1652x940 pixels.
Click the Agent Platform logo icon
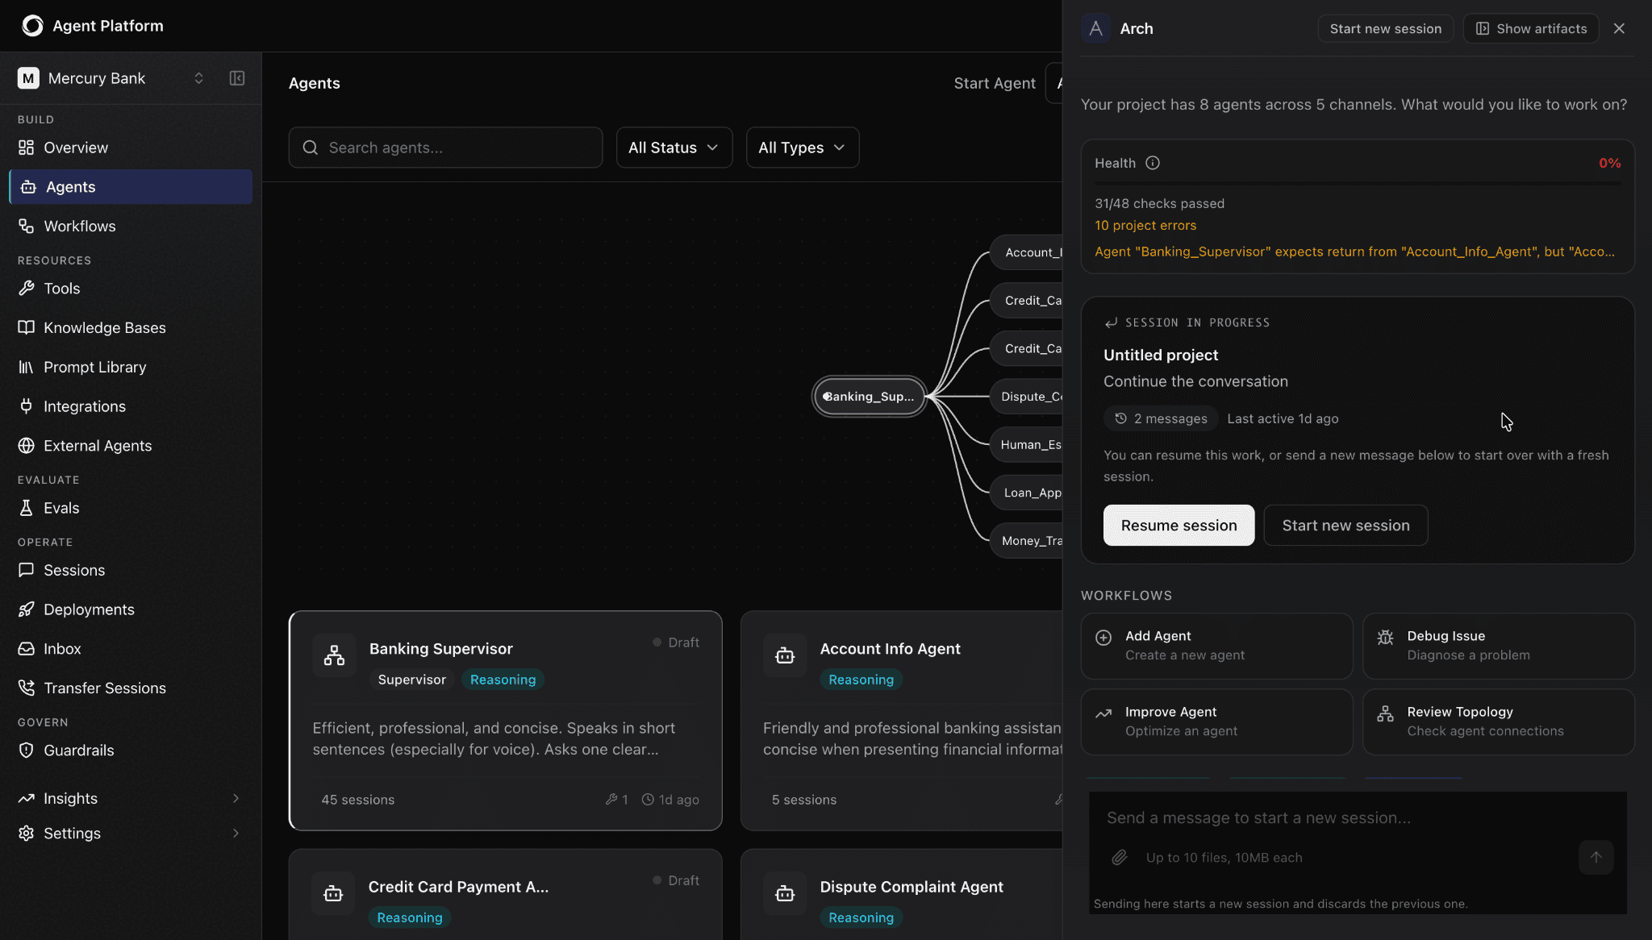tap(32, 26)
